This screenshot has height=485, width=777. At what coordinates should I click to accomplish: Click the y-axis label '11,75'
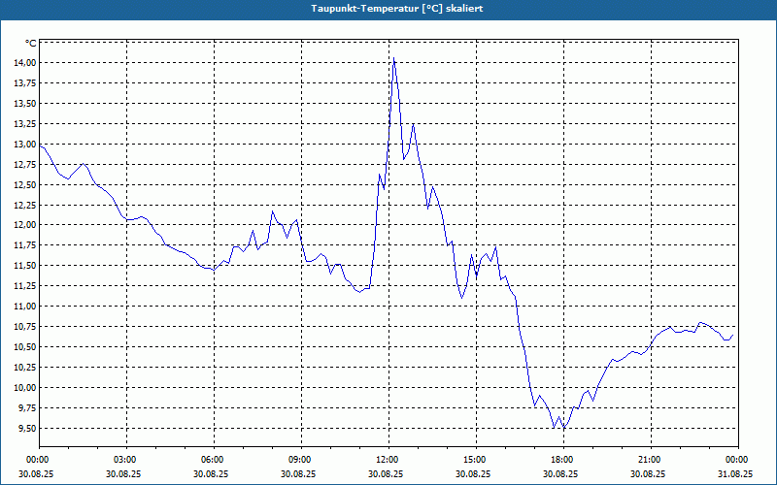point(27,245)
